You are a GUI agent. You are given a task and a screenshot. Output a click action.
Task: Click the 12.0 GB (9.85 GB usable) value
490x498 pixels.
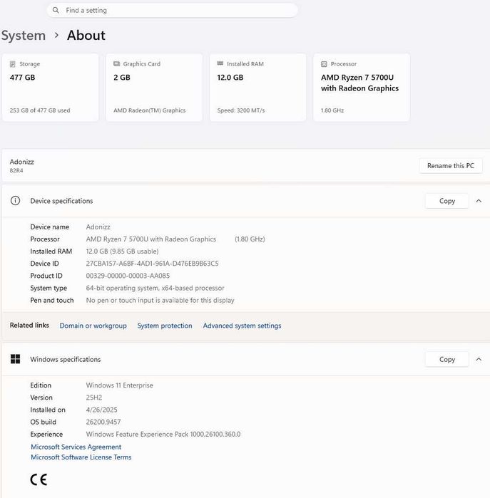(122, 251)
